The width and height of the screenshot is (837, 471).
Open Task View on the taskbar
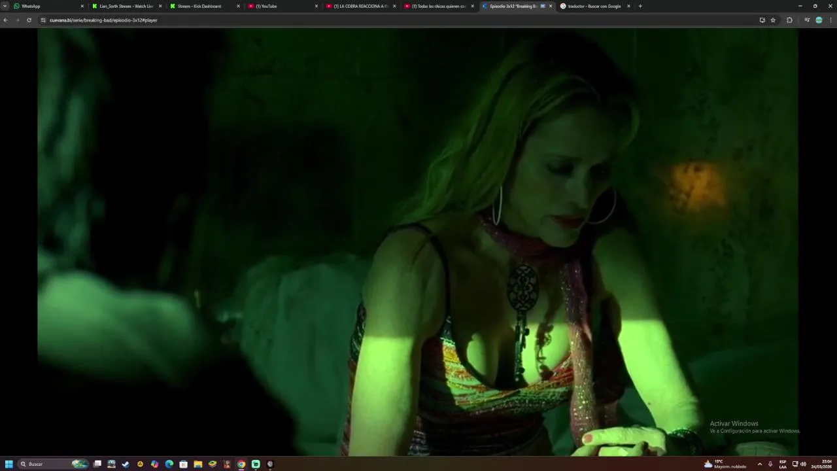point(97,464)
